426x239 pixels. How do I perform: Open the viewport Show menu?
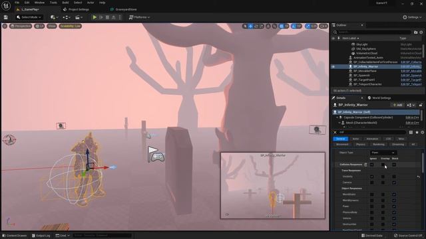(x=52, y=26)
